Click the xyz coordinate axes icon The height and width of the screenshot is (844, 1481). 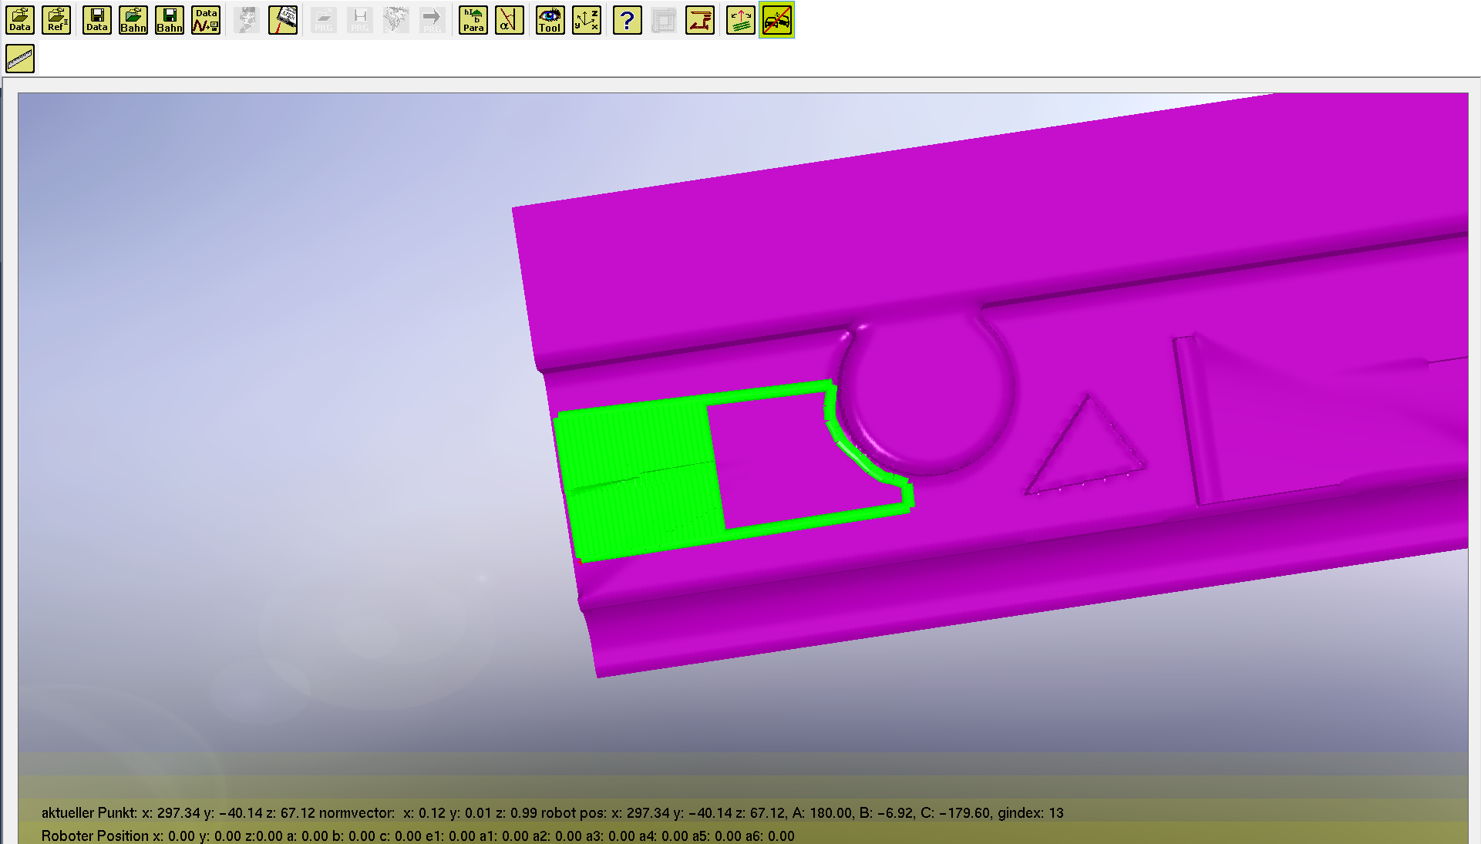pyautogui.click(x=587, y=20)
